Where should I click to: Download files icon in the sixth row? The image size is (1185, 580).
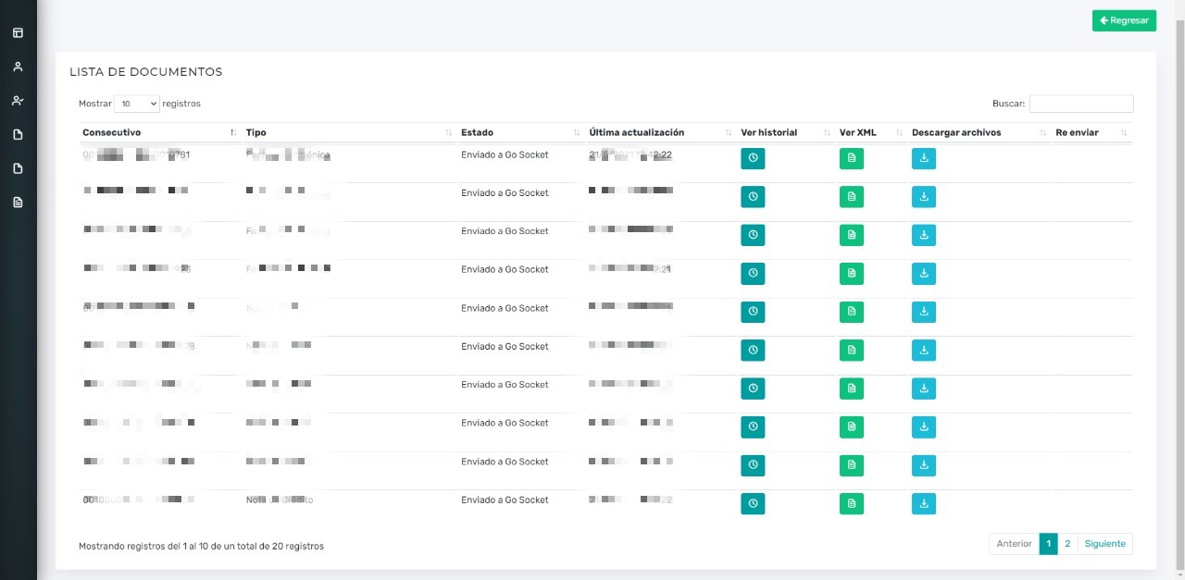pyautogui.click(x=924, y=351)
